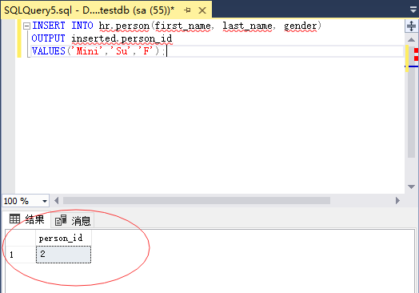Pin the SQLQuery5.sql tab
419x293 pixels.
click(187, 10)
